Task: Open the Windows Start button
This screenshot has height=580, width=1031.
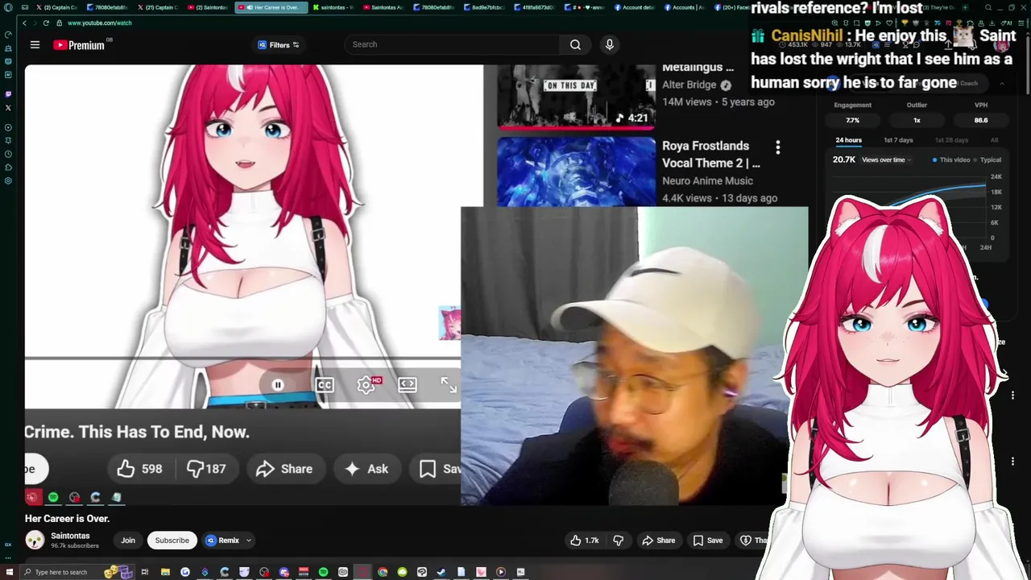Action: pyautogui.click(x=8, y=572)
